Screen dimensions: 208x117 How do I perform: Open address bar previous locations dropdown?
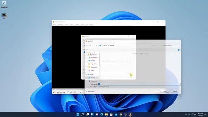click(152, 45)
